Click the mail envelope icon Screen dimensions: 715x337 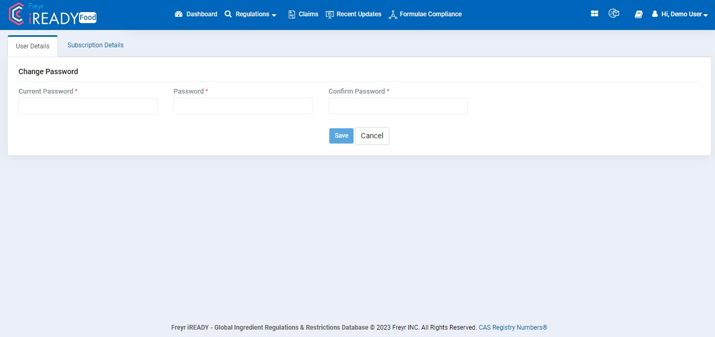[613, 14]
